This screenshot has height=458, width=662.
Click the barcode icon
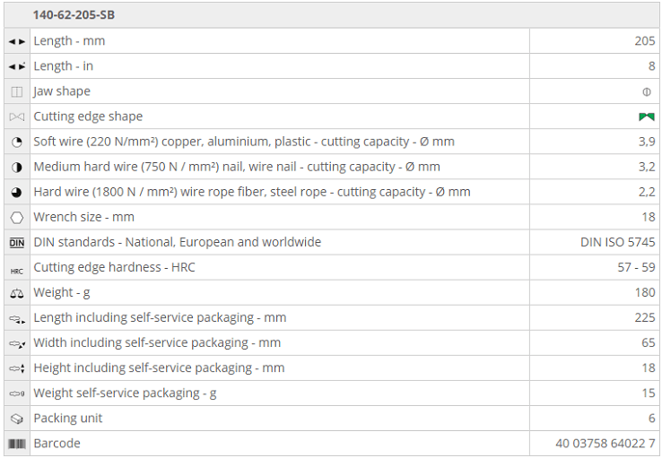click(17, 444)
